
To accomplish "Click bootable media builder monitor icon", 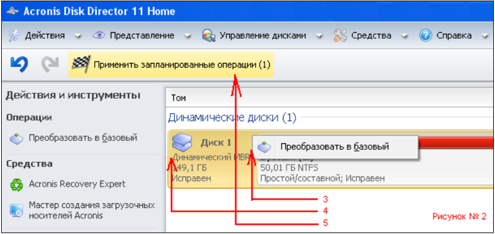I will [16, 211].
